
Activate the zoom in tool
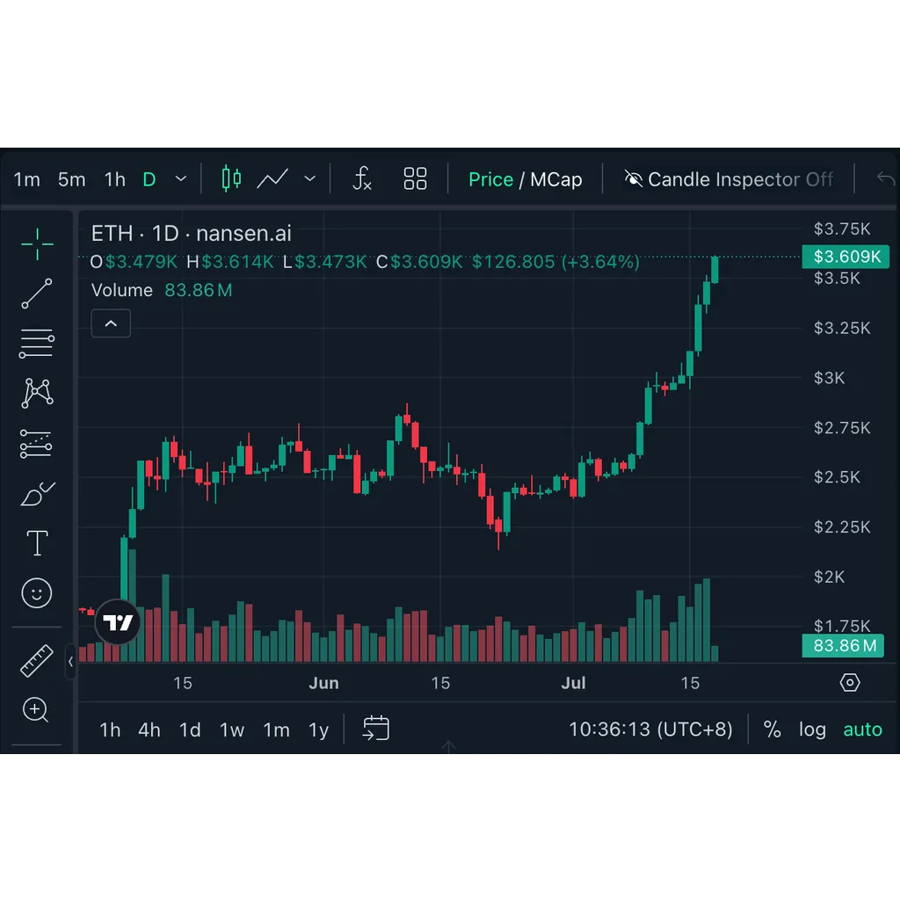[x=35, y=710]
